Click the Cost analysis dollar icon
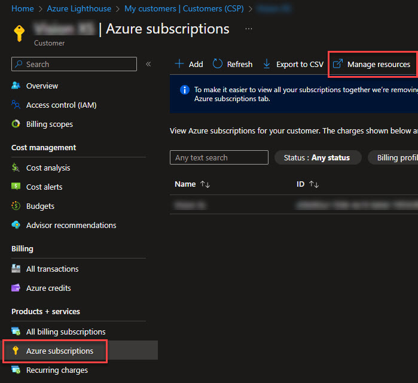Viewport: 418px width, 383px height. pos(16,168)
